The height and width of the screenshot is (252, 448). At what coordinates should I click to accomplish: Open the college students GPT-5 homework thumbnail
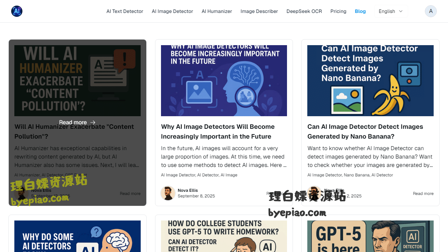[224, 236]
